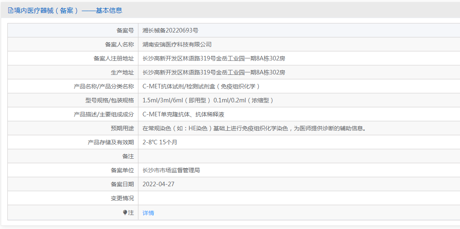Click the address value in the 生产地址 row

[x=214, y=72]
